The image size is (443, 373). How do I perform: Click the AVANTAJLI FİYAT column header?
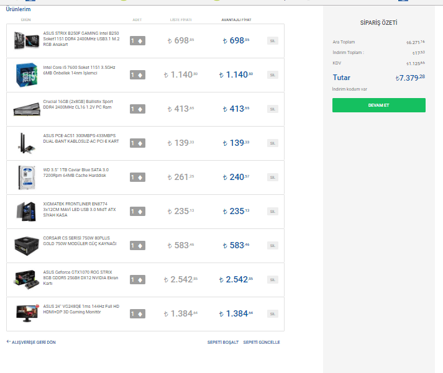coord(236,20)
